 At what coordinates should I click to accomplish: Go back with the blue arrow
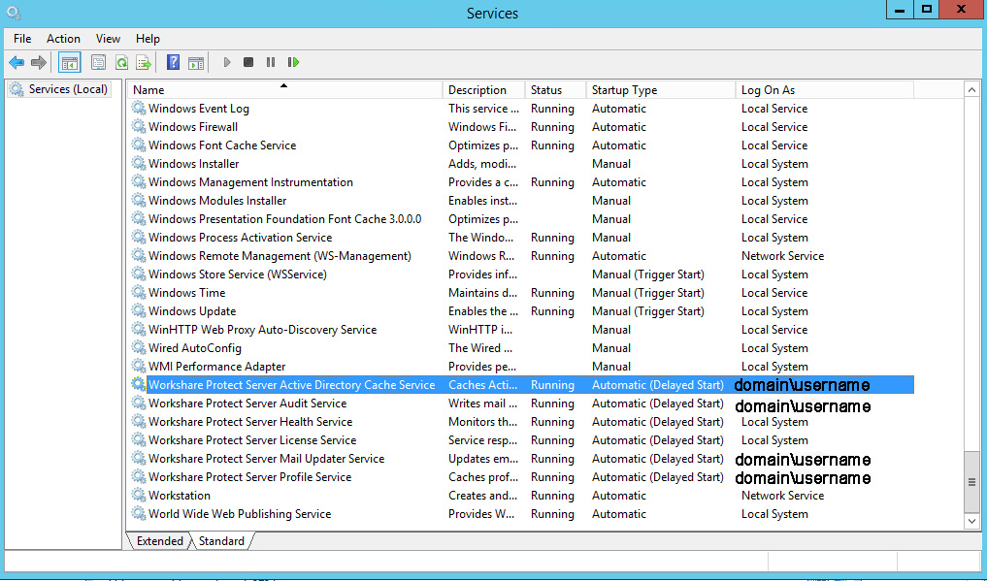[x=16, y=62]
